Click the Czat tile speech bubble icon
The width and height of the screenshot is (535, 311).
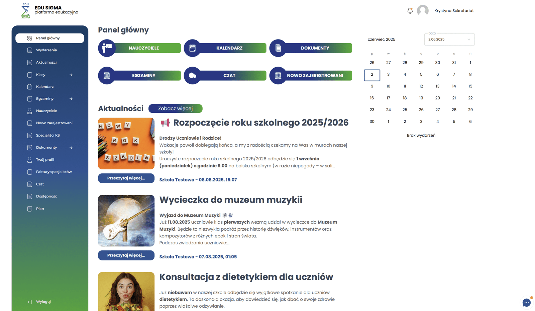(192, 76)
